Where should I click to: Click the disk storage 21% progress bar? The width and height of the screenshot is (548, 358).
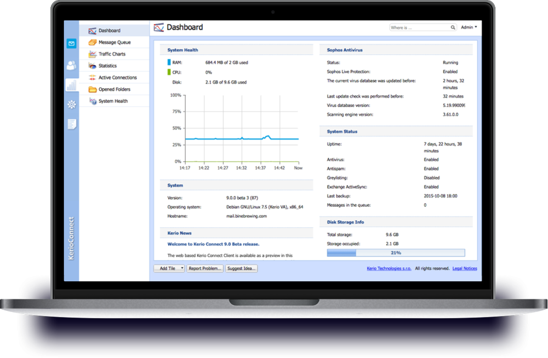click(x=396, y=253)
